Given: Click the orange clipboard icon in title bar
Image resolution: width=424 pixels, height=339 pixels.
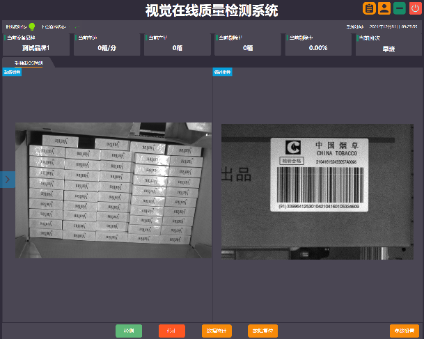Looking at the screenshot, I should pyautogui.click(x=369, y=9).
